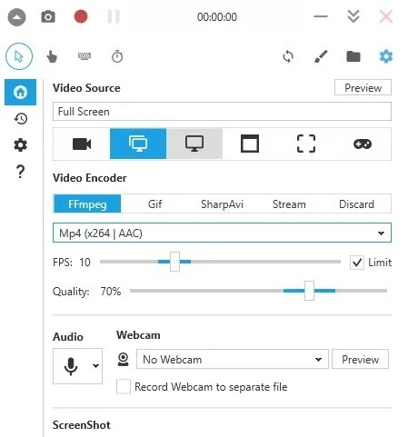The width and height of the screenshot is (418, 437).
Task: Click the Video Source Preview button
Action: (x=363, y=88)
